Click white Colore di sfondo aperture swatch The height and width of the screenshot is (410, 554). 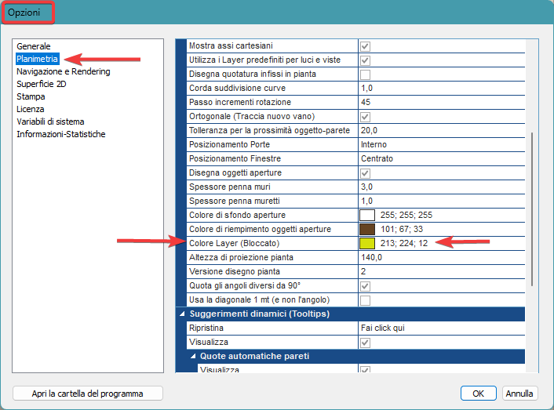pyautogui.click(x=367, y=216)
